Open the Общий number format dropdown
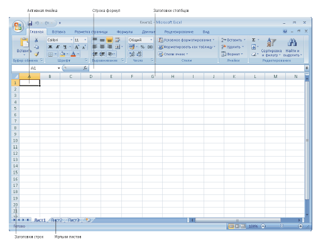The image size is (328, 251). click(x=151, y=40)
